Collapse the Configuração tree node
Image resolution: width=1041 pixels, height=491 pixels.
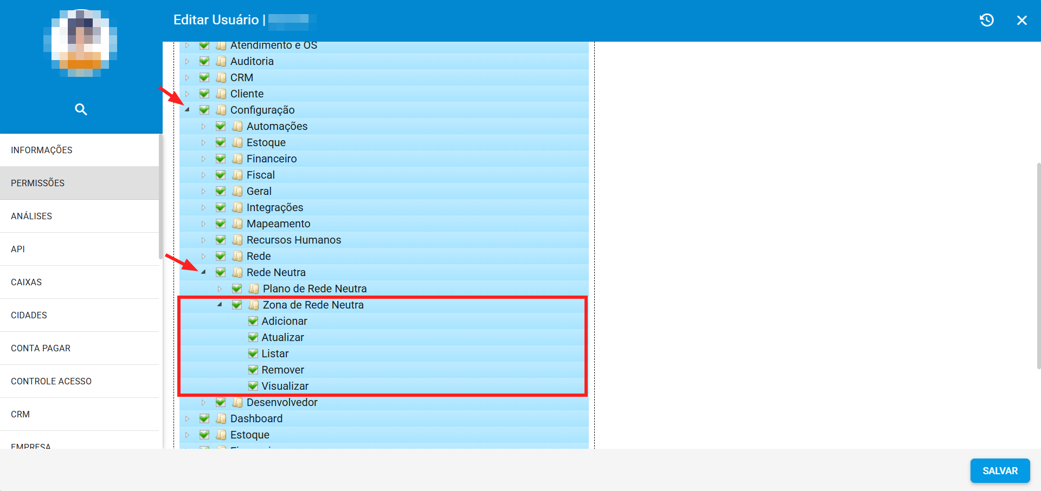click(x=188, y=110)
